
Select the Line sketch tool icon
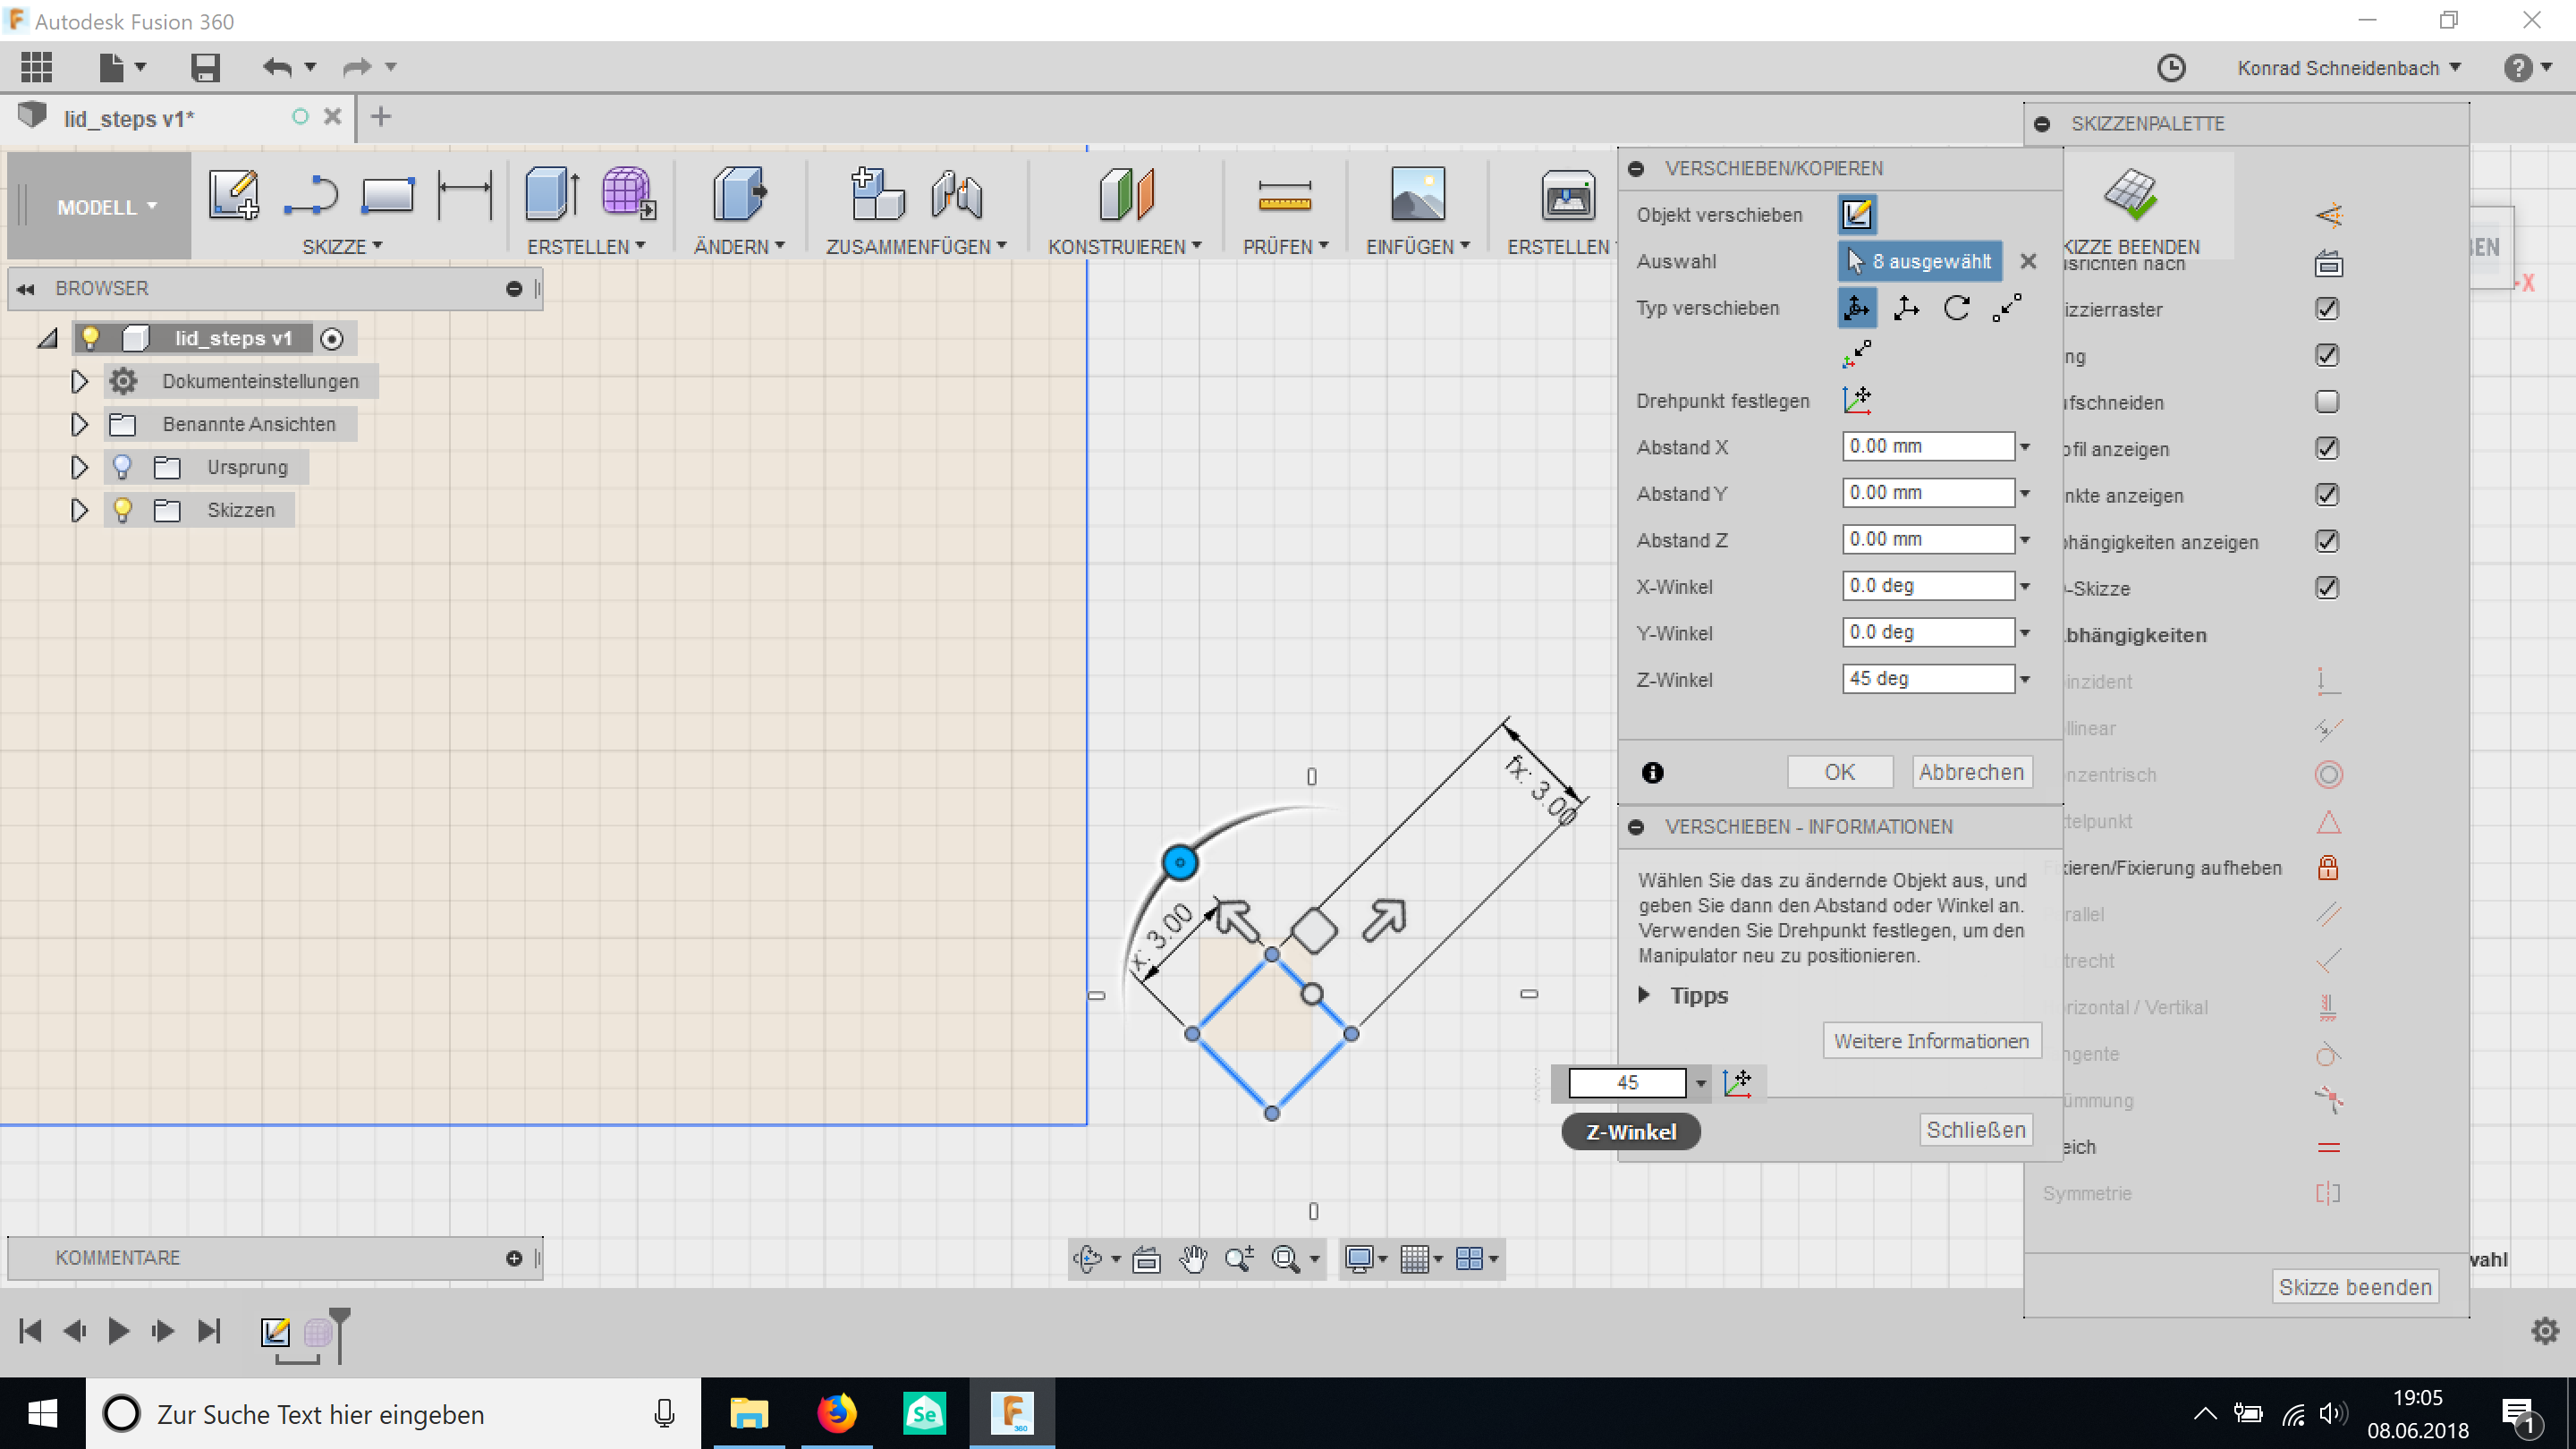coord(310,194)
